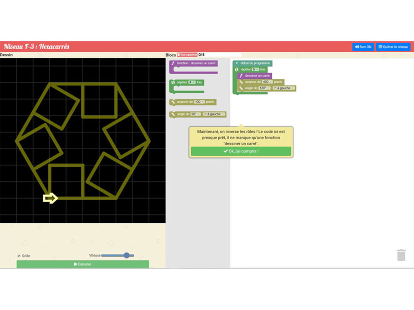Image resolution: width=414 pixels, height=310 pixels.
Task: Open the 120° angle dropdown
Action: click(x=264, y=88)
